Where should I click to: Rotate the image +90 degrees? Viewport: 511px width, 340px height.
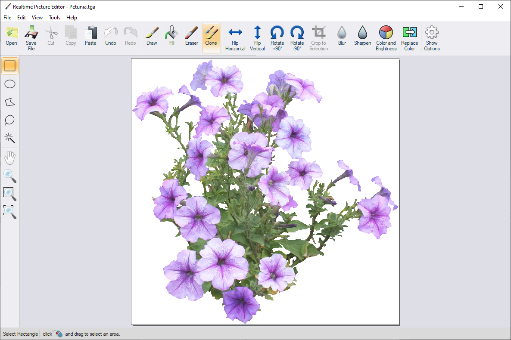pyautogui.click(x=277, y=37)
